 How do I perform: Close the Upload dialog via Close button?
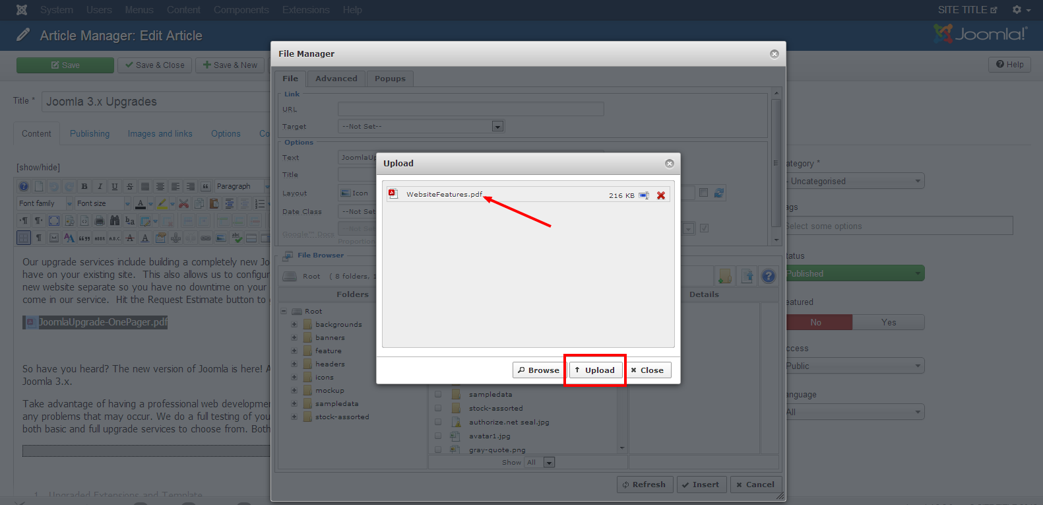click(648, 370)
